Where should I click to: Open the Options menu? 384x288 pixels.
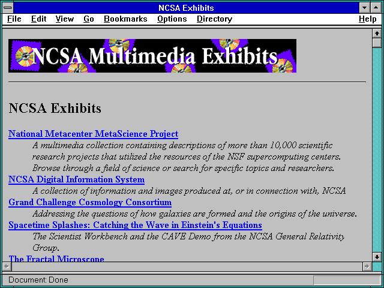click(x=172, y=19)
